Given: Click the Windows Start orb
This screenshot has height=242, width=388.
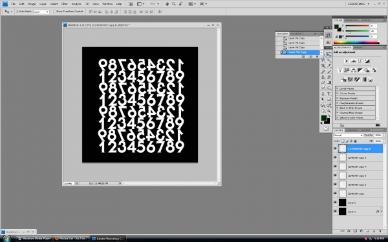Looking at the screenshot, I should 6,238.
